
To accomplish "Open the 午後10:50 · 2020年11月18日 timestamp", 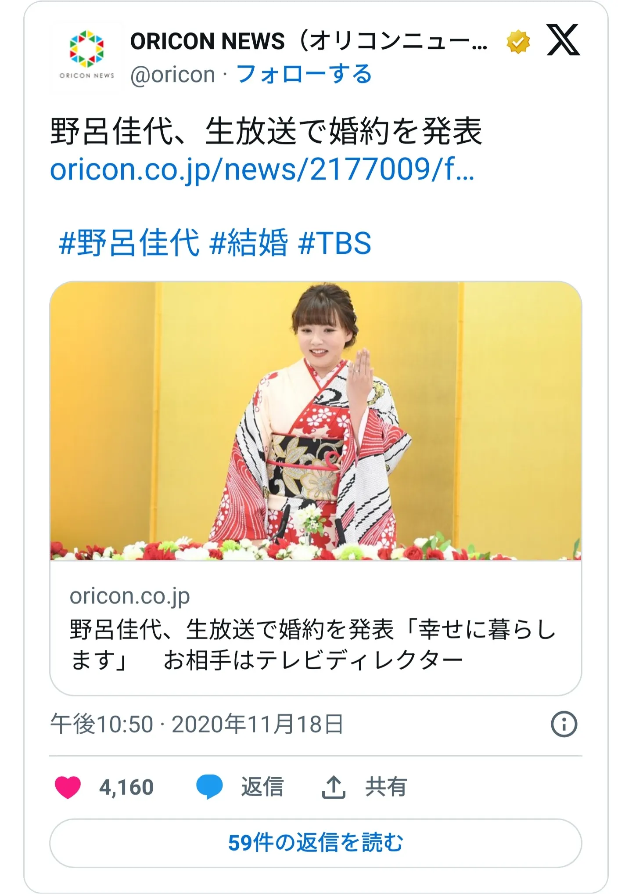I will [197, 724].
